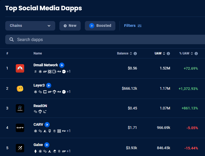Click boosted badge next to CARV
The width and height of the screenshot is (205, 156).
47,125
